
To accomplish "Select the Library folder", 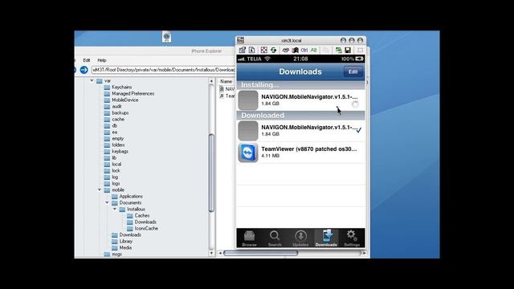I will 122,241.
